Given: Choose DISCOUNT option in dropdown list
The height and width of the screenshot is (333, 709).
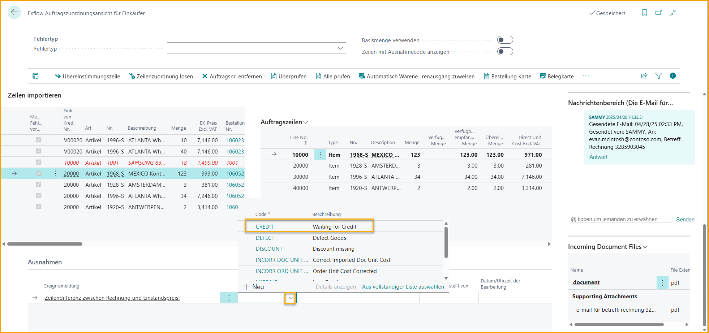Looking at the screenshot, I should pos(269,249).
